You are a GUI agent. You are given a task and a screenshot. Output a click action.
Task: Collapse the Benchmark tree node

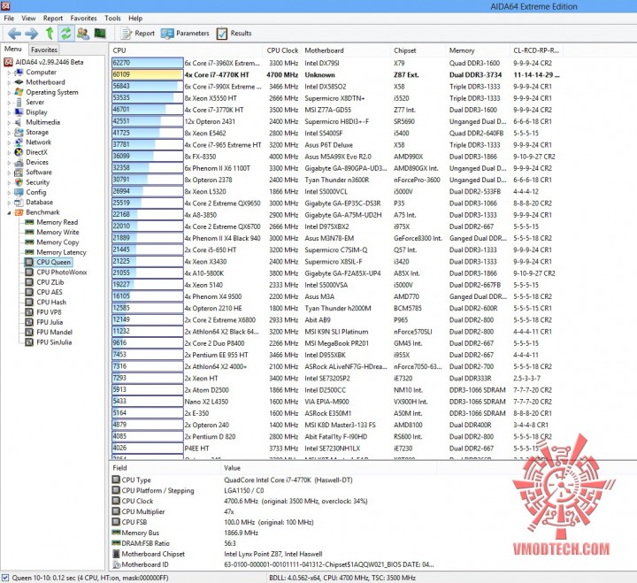click(x=9, y=212)
